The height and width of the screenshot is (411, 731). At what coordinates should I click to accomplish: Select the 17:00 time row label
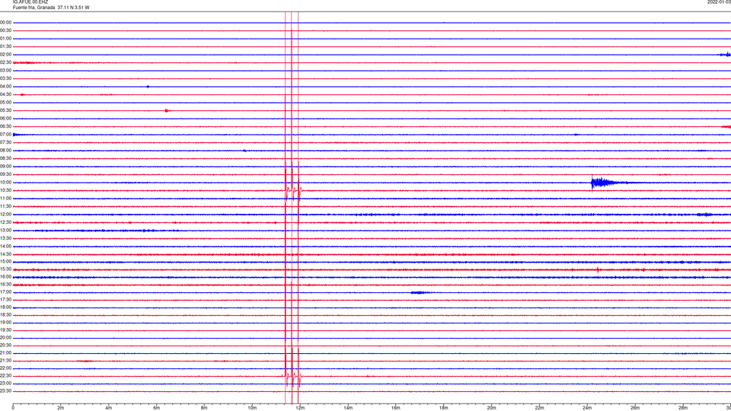click(6, 292)
